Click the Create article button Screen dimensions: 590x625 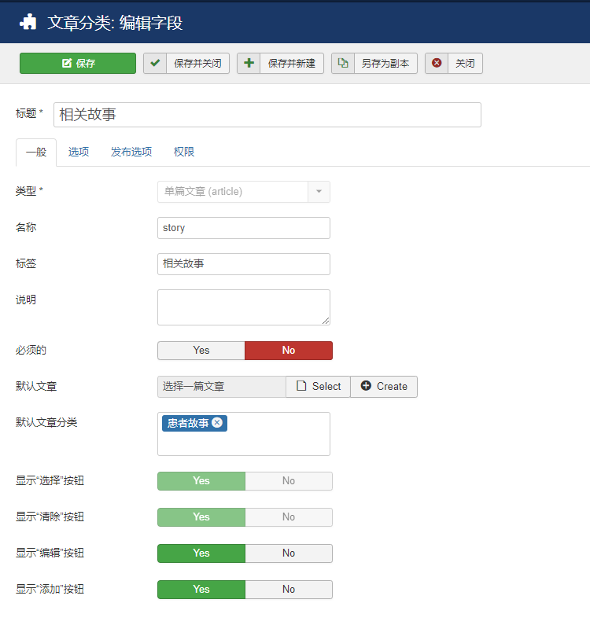384,387
